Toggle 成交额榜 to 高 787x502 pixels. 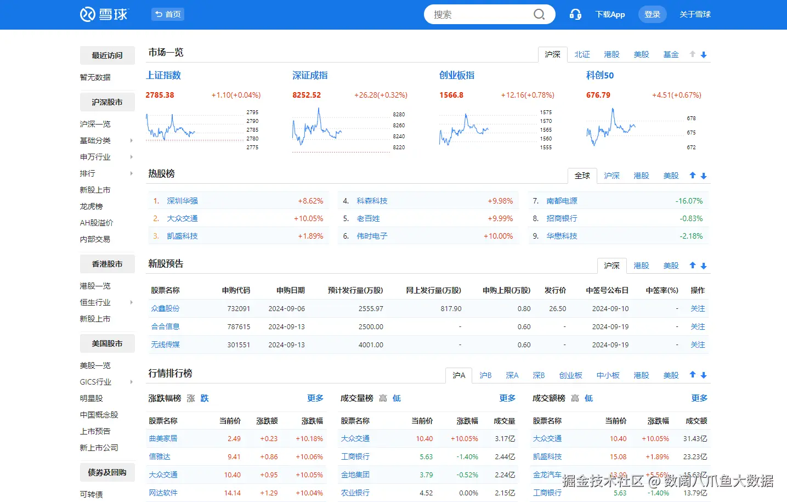point(575,398)
